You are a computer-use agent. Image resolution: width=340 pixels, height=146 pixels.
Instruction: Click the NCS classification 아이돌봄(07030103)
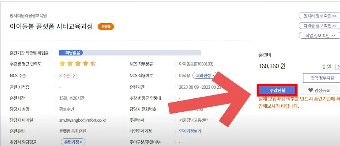click(196, 64)
